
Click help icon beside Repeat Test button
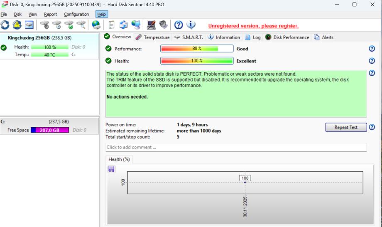pyautogui.click(x=372, y=127)
